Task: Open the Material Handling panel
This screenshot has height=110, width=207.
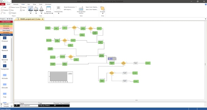Action: [x=6, y=35]
